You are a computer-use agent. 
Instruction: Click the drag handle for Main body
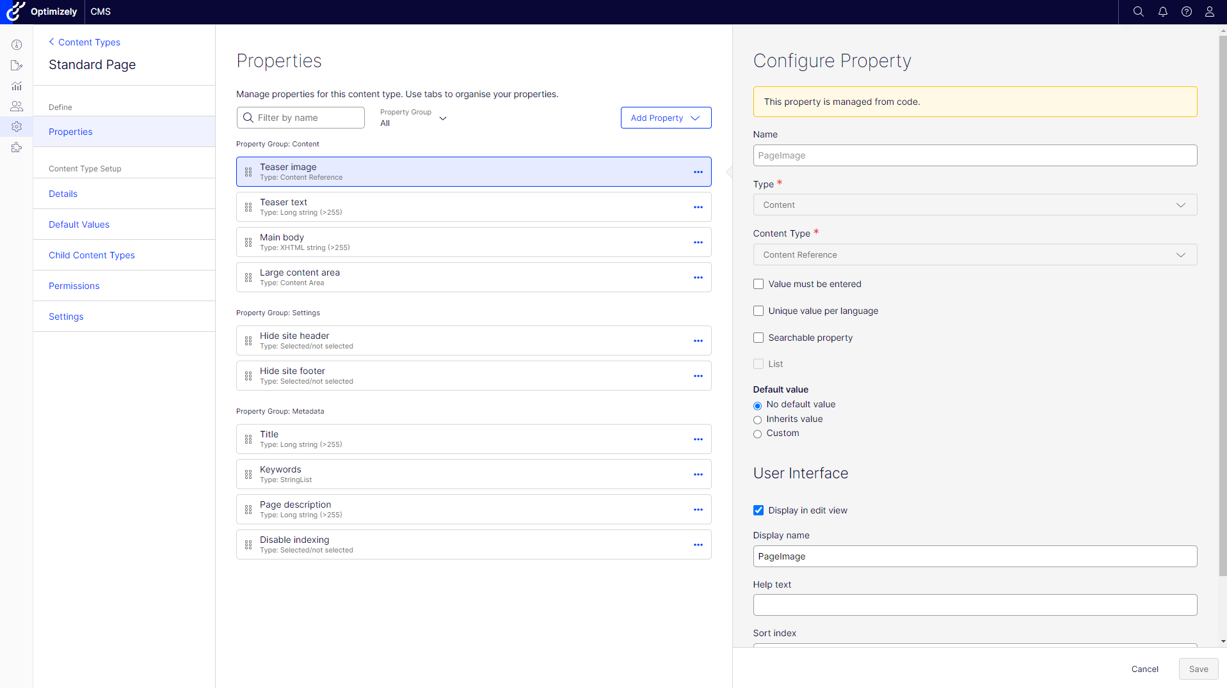tap(248, 242)
